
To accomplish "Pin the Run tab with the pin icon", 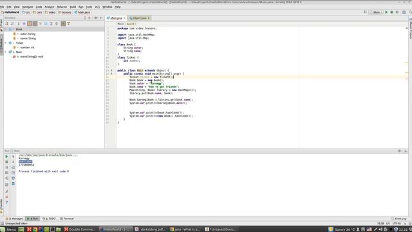I will click(x=7, y=191).
